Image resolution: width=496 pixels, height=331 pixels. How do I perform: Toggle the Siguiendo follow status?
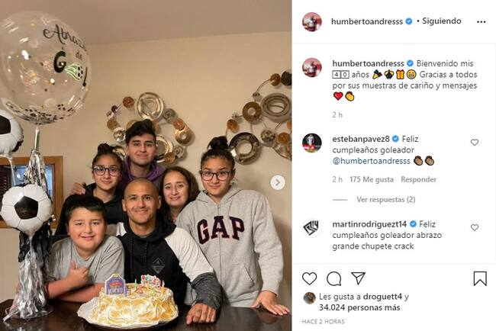pyautogui.click(x=442, y=21)
